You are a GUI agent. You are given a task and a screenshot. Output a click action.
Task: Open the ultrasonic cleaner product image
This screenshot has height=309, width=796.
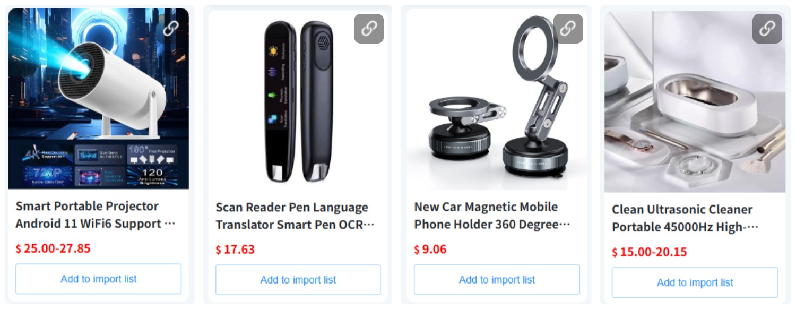[x=695, y=102]
